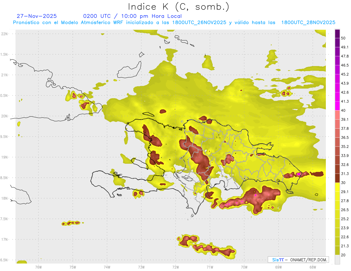Viewport: 351px width, 271px height.
Task: Click the '21N' latitude axis label
Action: [x=4, y=75]
